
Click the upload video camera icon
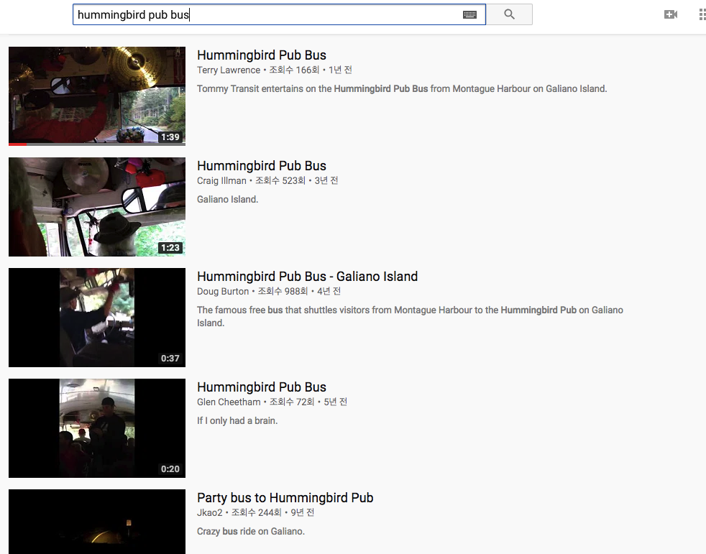[x=671, y=14]
